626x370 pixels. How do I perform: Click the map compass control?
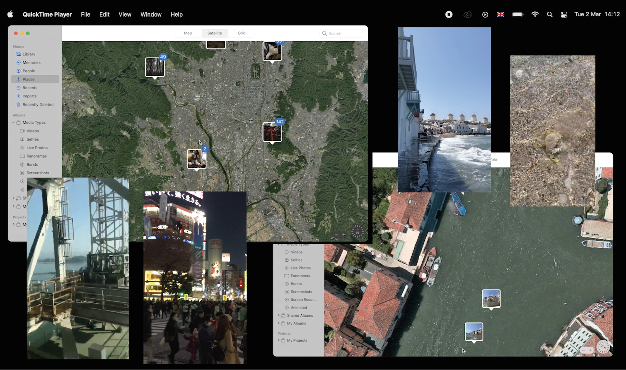[357, 232]
